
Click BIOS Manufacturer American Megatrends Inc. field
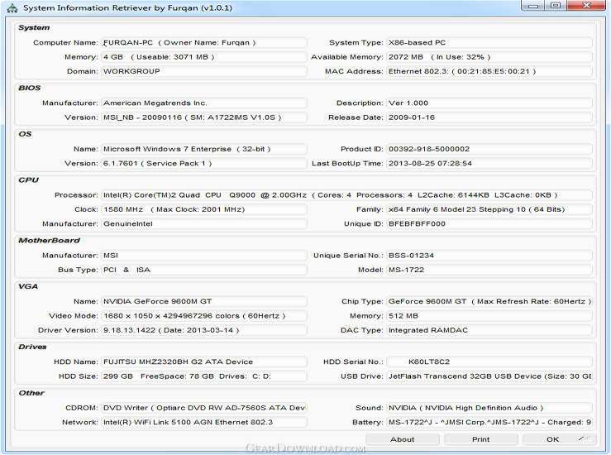pos(204,103)
